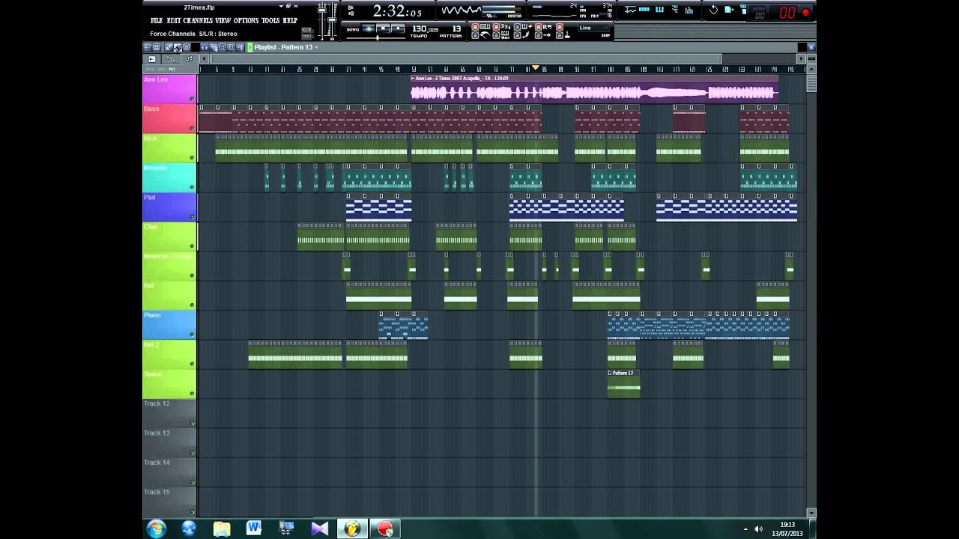The image size is (959, 539).
Task: Mute the Piano track
Action: point(192,335)
